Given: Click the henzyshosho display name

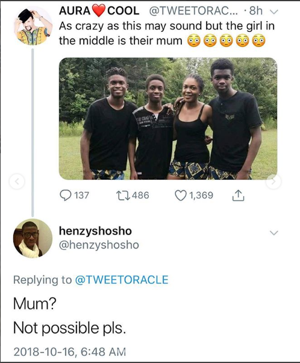Looking at the screenshot, I should click(x=95, y=231).
